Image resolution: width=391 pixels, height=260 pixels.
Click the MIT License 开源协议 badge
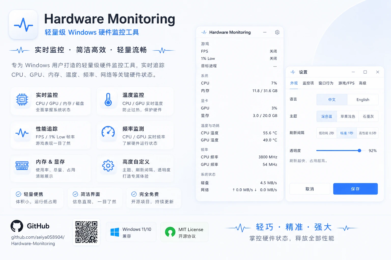185,232
